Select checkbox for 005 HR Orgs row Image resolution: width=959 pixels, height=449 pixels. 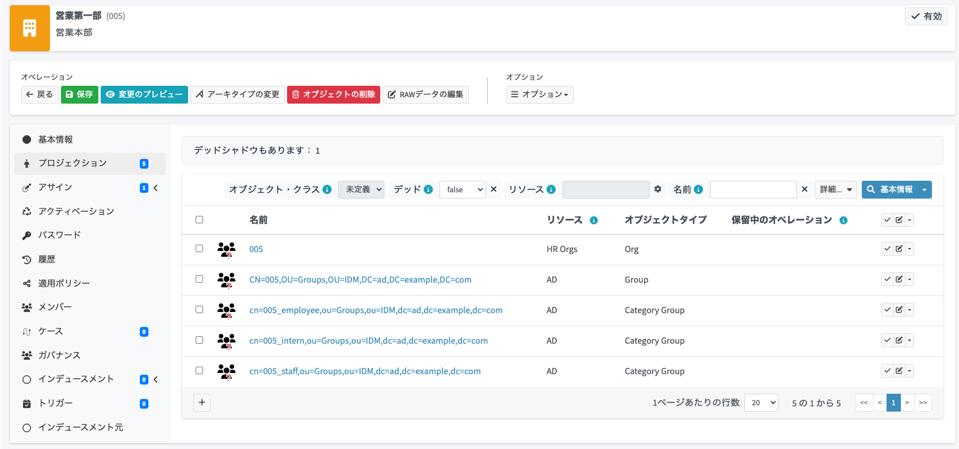(199, 249)
